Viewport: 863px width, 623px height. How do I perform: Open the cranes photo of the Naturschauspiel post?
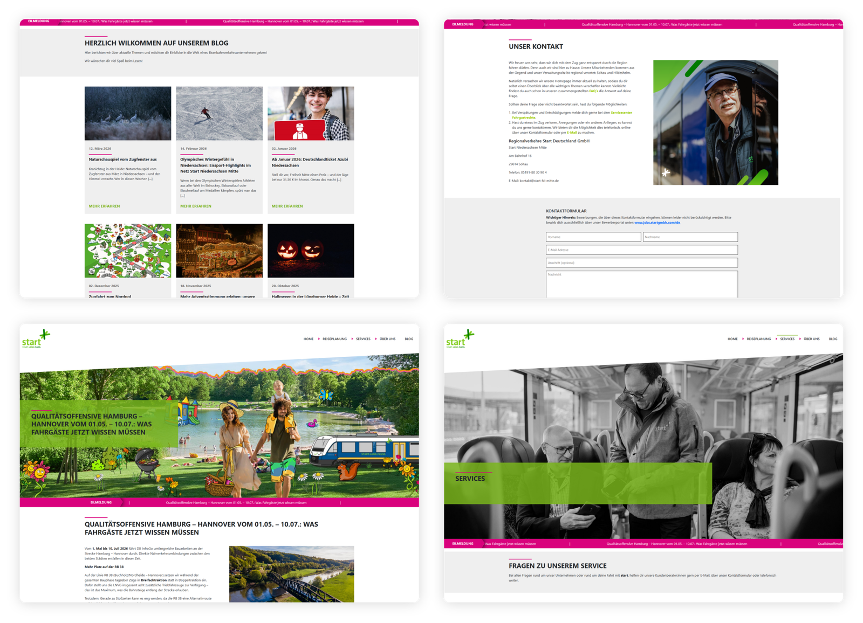(x=128, y=114)
